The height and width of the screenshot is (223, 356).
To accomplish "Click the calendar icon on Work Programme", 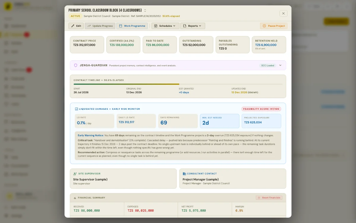I will coord(120,26).
